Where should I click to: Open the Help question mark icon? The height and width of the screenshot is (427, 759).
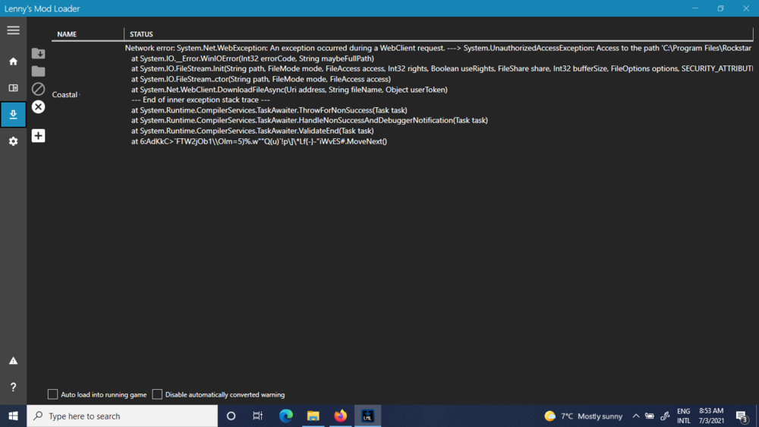tap(13, 387)
